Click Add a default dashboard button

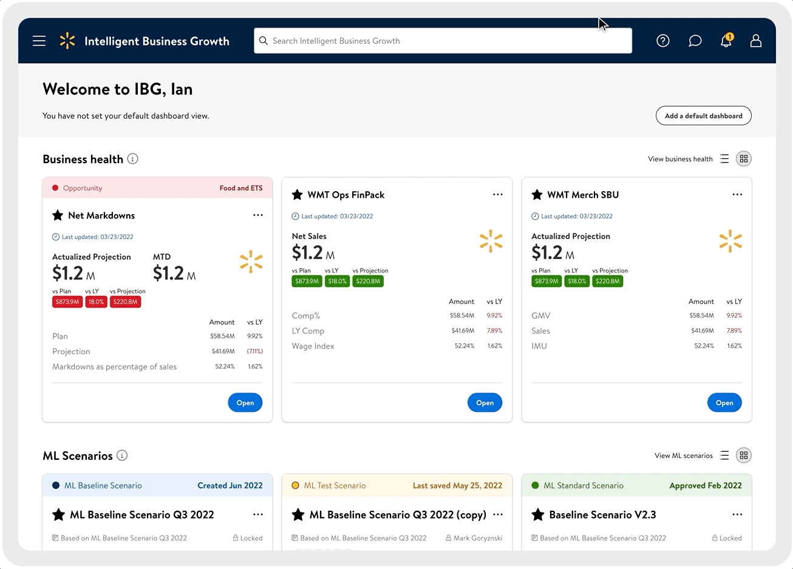704,116
